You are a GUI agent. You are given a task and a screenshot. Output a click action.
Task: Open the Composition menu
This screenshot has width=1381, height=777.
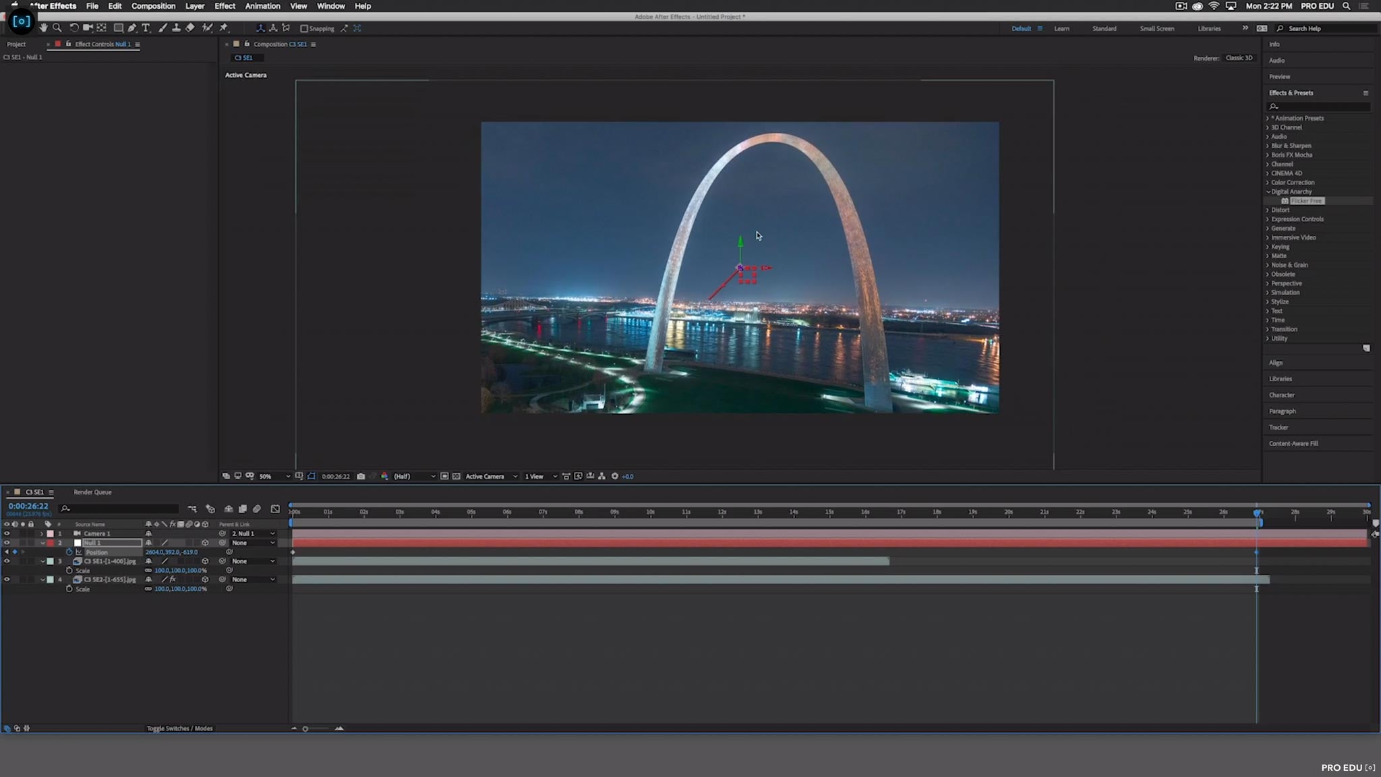[154, 6]
